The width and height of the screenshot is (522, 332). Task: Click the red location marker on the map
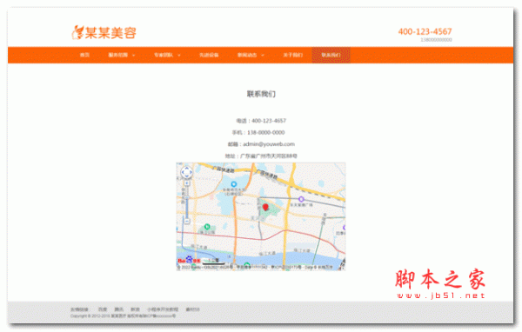click(x=265, y=207)
